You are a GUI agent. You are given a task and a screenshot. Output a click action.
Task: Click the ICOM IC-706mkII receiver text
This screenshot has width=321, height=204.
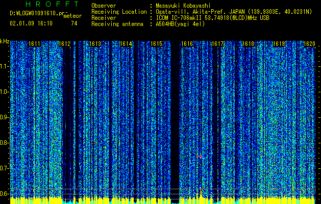point(212,18)
